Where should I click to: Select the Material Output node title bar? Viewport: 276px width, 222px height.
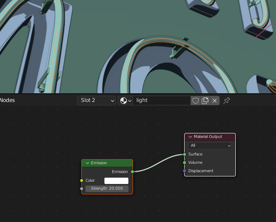pos(212,137)
